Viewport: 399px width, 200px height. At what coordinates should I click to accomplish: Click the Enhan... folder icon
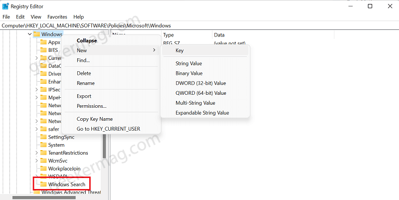tap(43, 82)
